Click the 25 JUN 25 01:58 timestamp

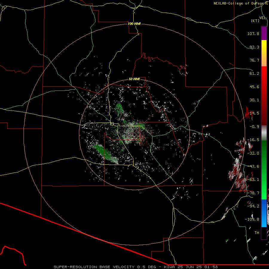(x=197, y=267)
